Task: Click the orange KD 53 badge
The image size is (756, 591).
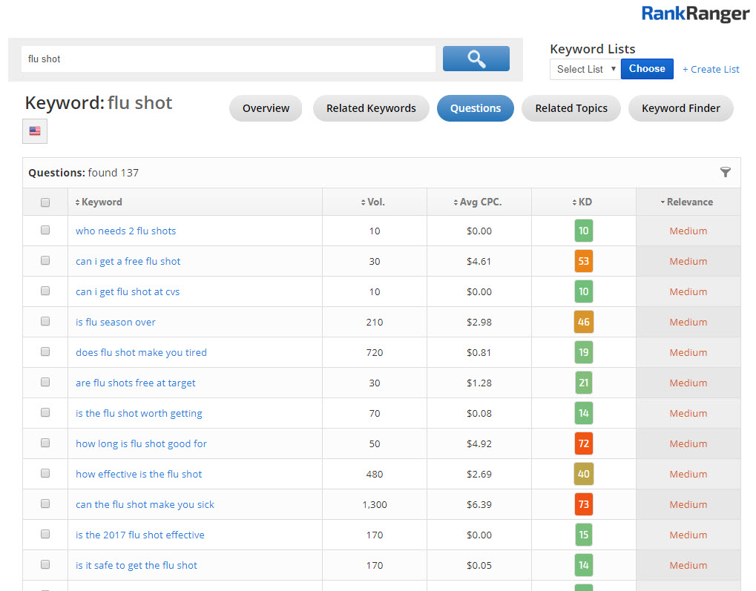Action: point(583,261)
